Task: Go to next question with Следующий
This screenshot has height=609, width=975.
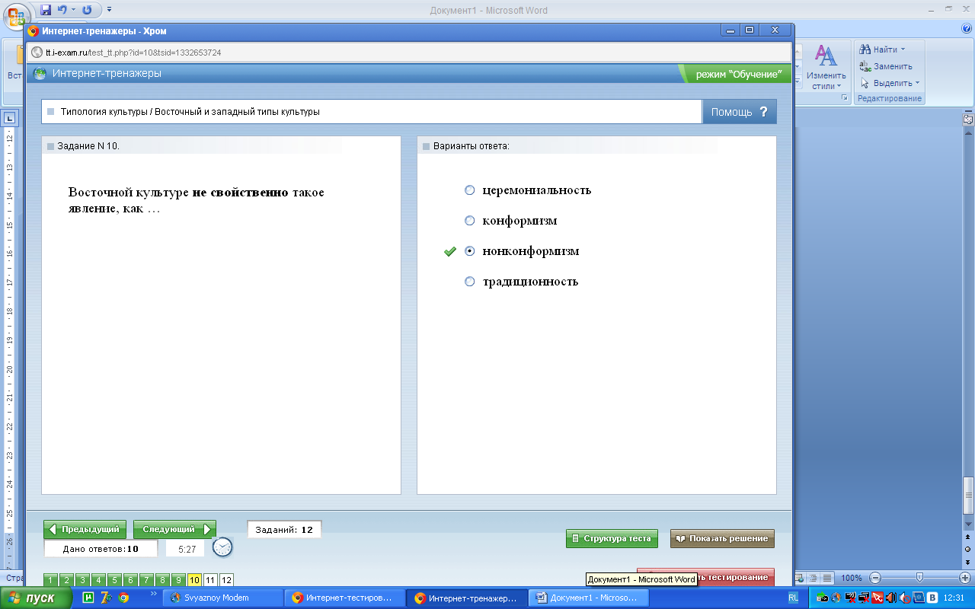Action: click(x=174, y=529)
